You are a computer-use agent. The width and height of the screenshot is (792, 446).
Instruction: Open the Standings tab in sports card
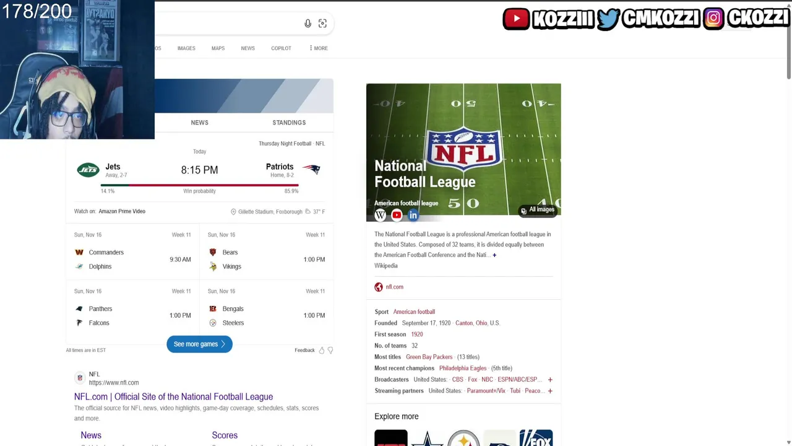tap(289, 123)
